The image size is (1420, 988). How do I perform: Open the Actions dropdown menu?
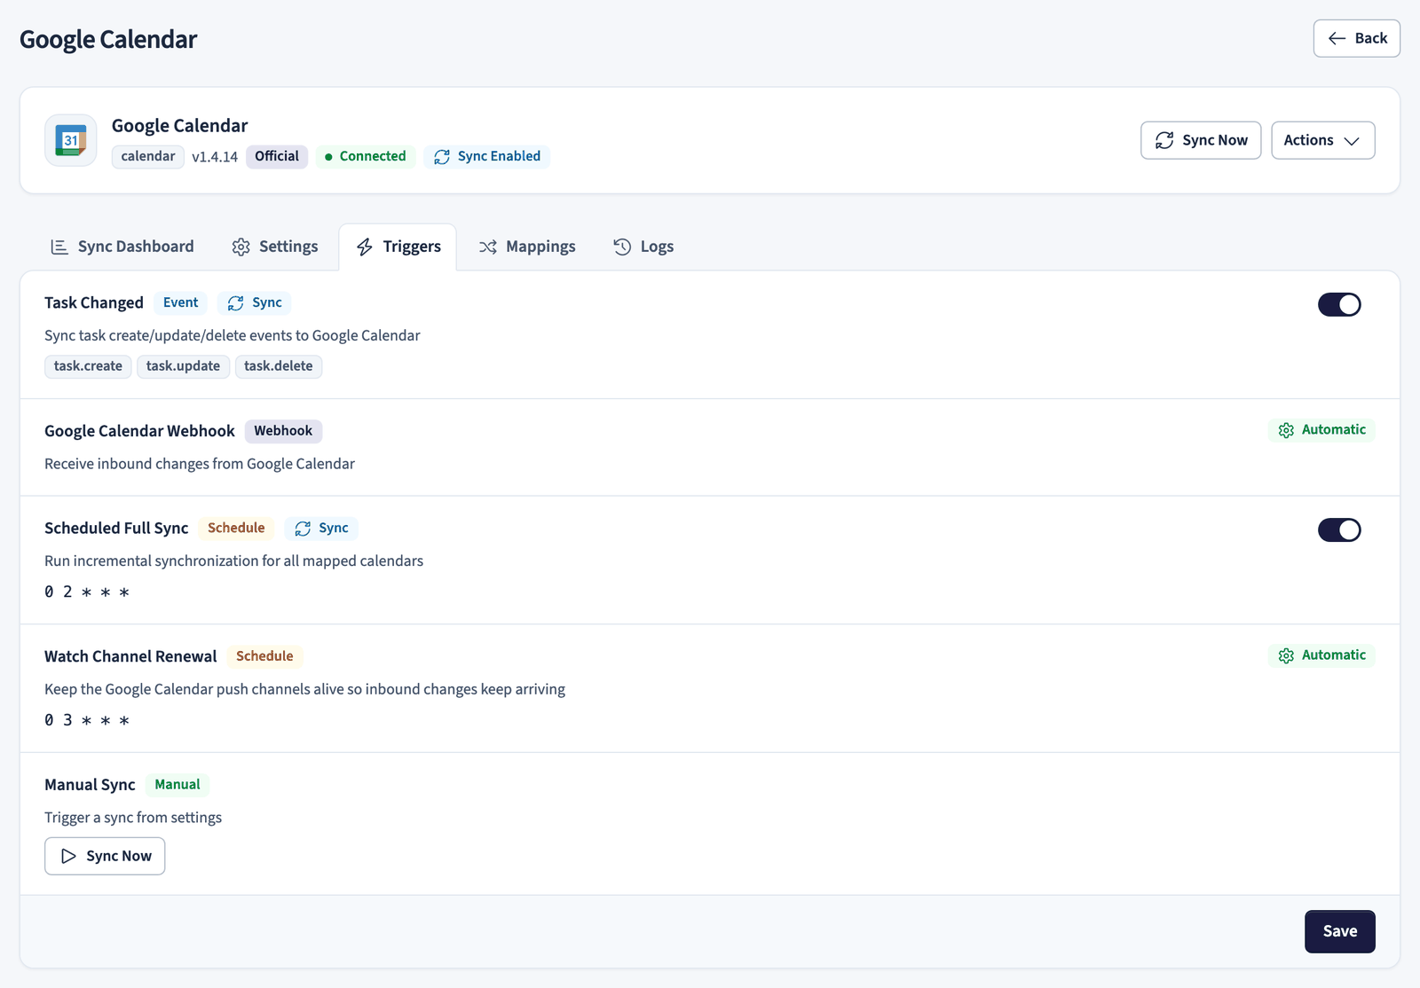[1322, 140]
